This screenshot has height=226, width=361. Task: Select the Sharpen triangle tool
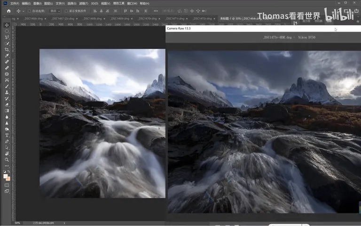pyautogui.click(x=7, y=123)
